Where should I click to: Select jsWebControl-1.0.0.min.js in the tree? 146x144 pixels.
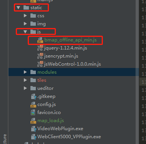72,64
